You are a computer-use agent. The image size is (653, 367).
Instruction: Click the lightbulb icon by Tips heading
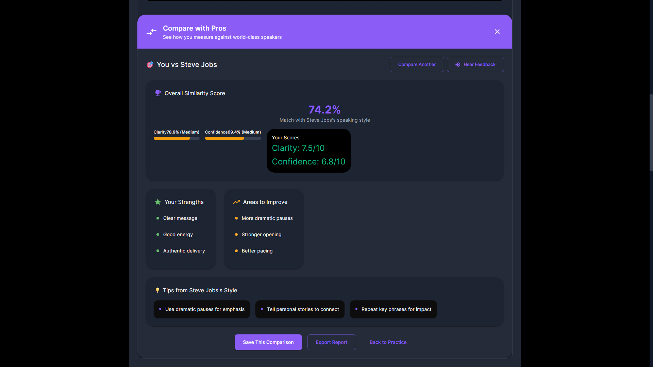(157, 290)
